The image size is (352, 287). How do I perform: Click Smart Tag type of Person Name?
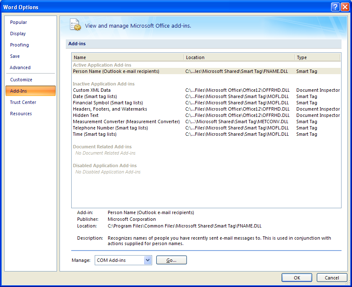point(307,71)
